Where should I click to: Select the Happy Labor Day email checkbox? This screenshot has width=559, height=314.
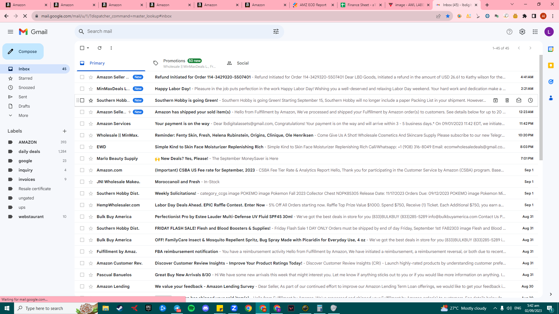click(82, 89)
